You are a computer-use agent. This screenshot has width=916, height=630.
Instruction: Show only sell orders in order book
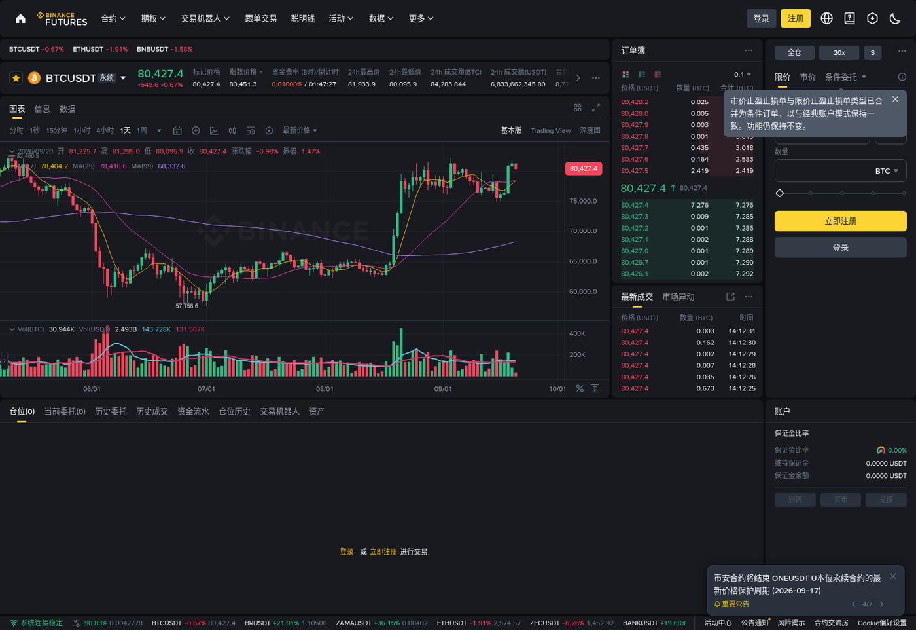[658, 75]
